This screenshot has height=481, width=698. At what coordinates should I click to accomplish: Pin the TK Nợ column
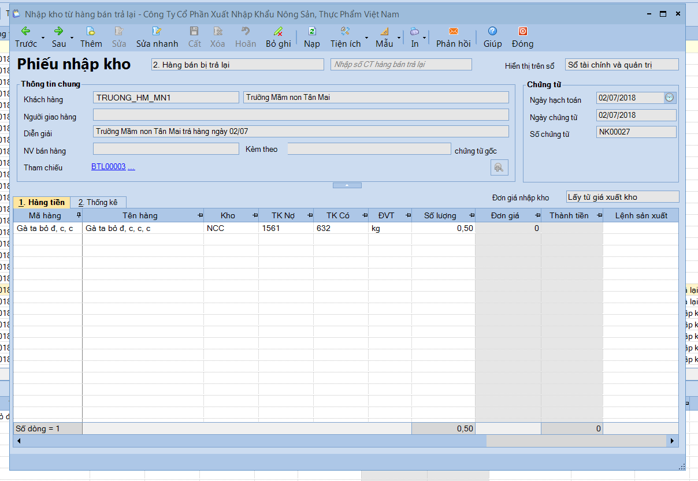(x=310, y=215)
